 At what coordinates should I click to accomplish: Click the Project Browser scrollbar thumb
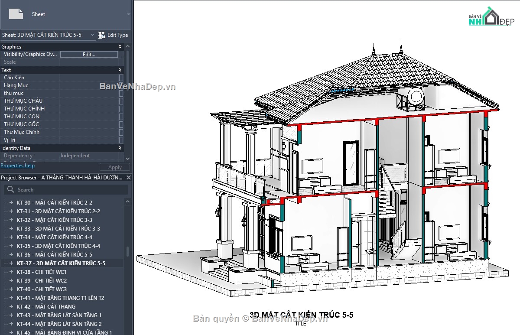(127, 251)
